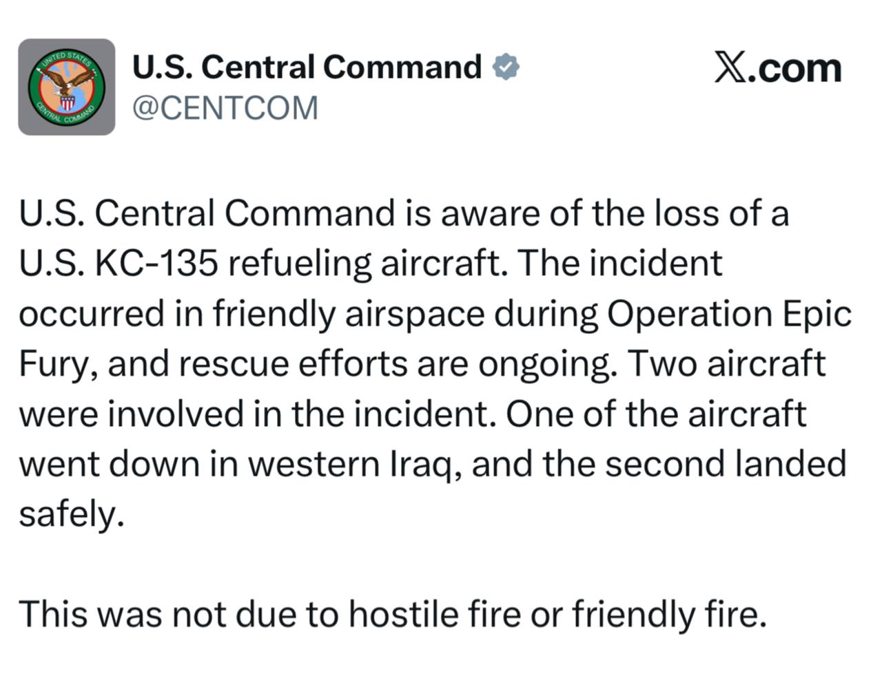Click the blue verified checkmark badge
882x691 pixels.
click(506, 67)
